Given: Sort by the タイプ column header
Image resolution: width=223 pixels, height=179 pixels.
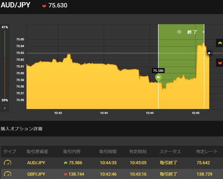Looking at the screenshot, I should pos(10,152).
